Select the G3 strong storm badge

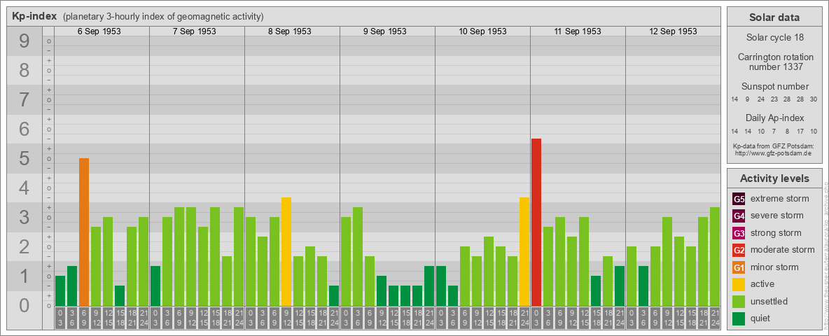click(739, 233)
